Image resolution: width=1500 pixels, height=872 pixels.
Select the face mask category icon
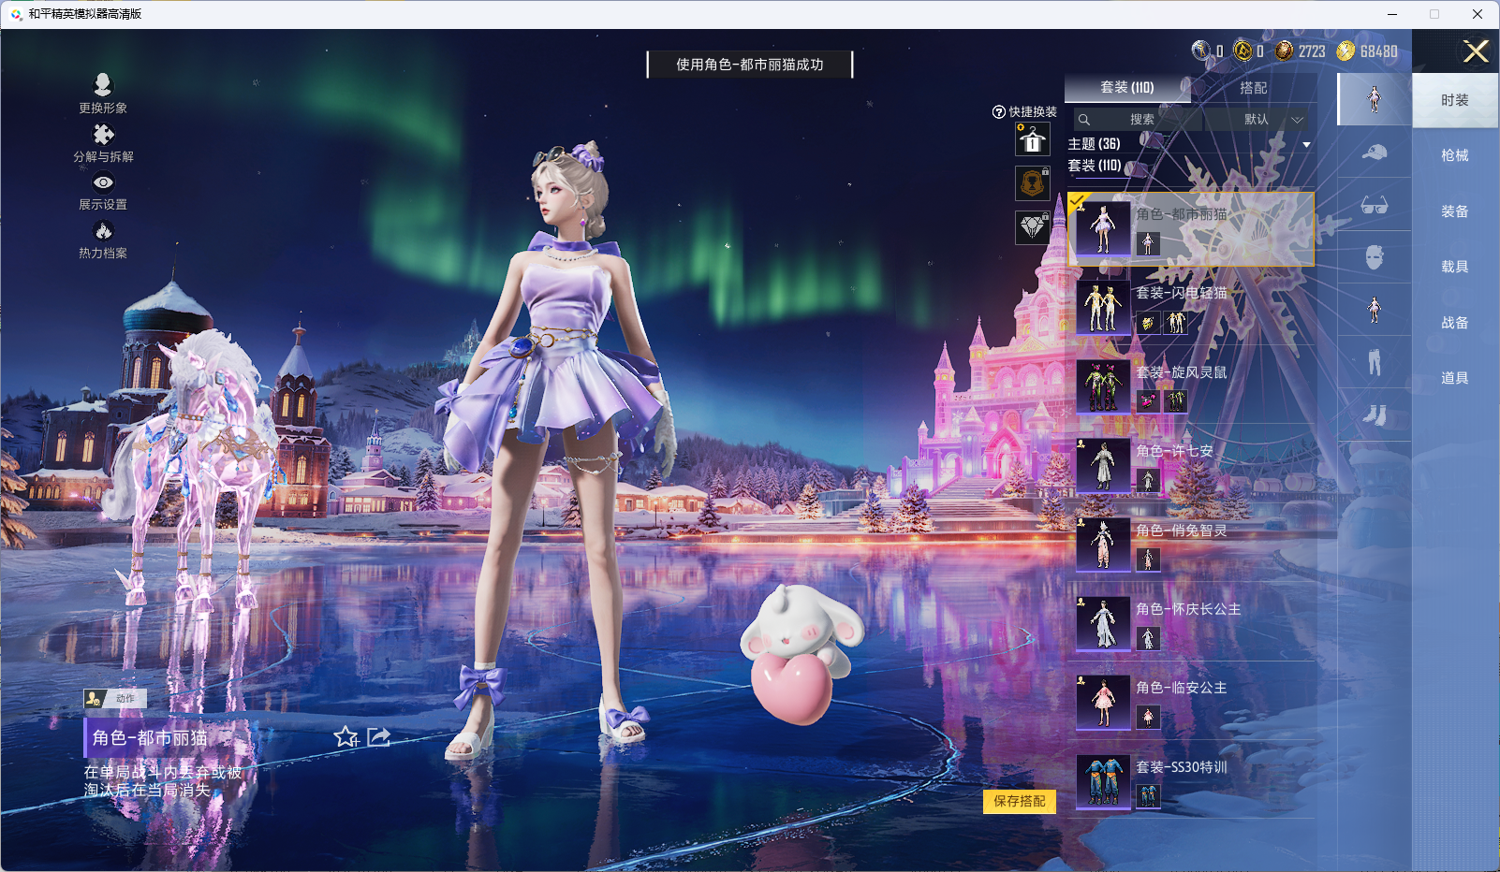[1374, 257]
